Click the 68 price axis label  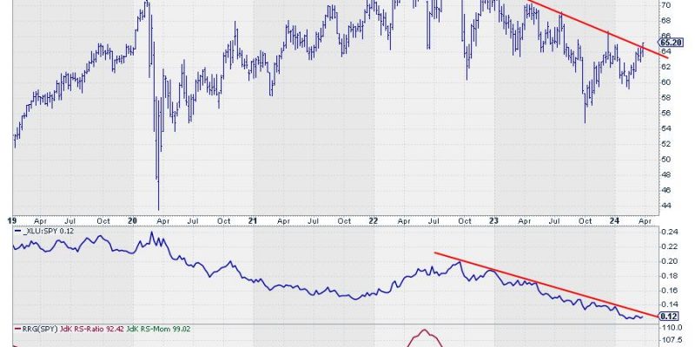click(665, 21)
